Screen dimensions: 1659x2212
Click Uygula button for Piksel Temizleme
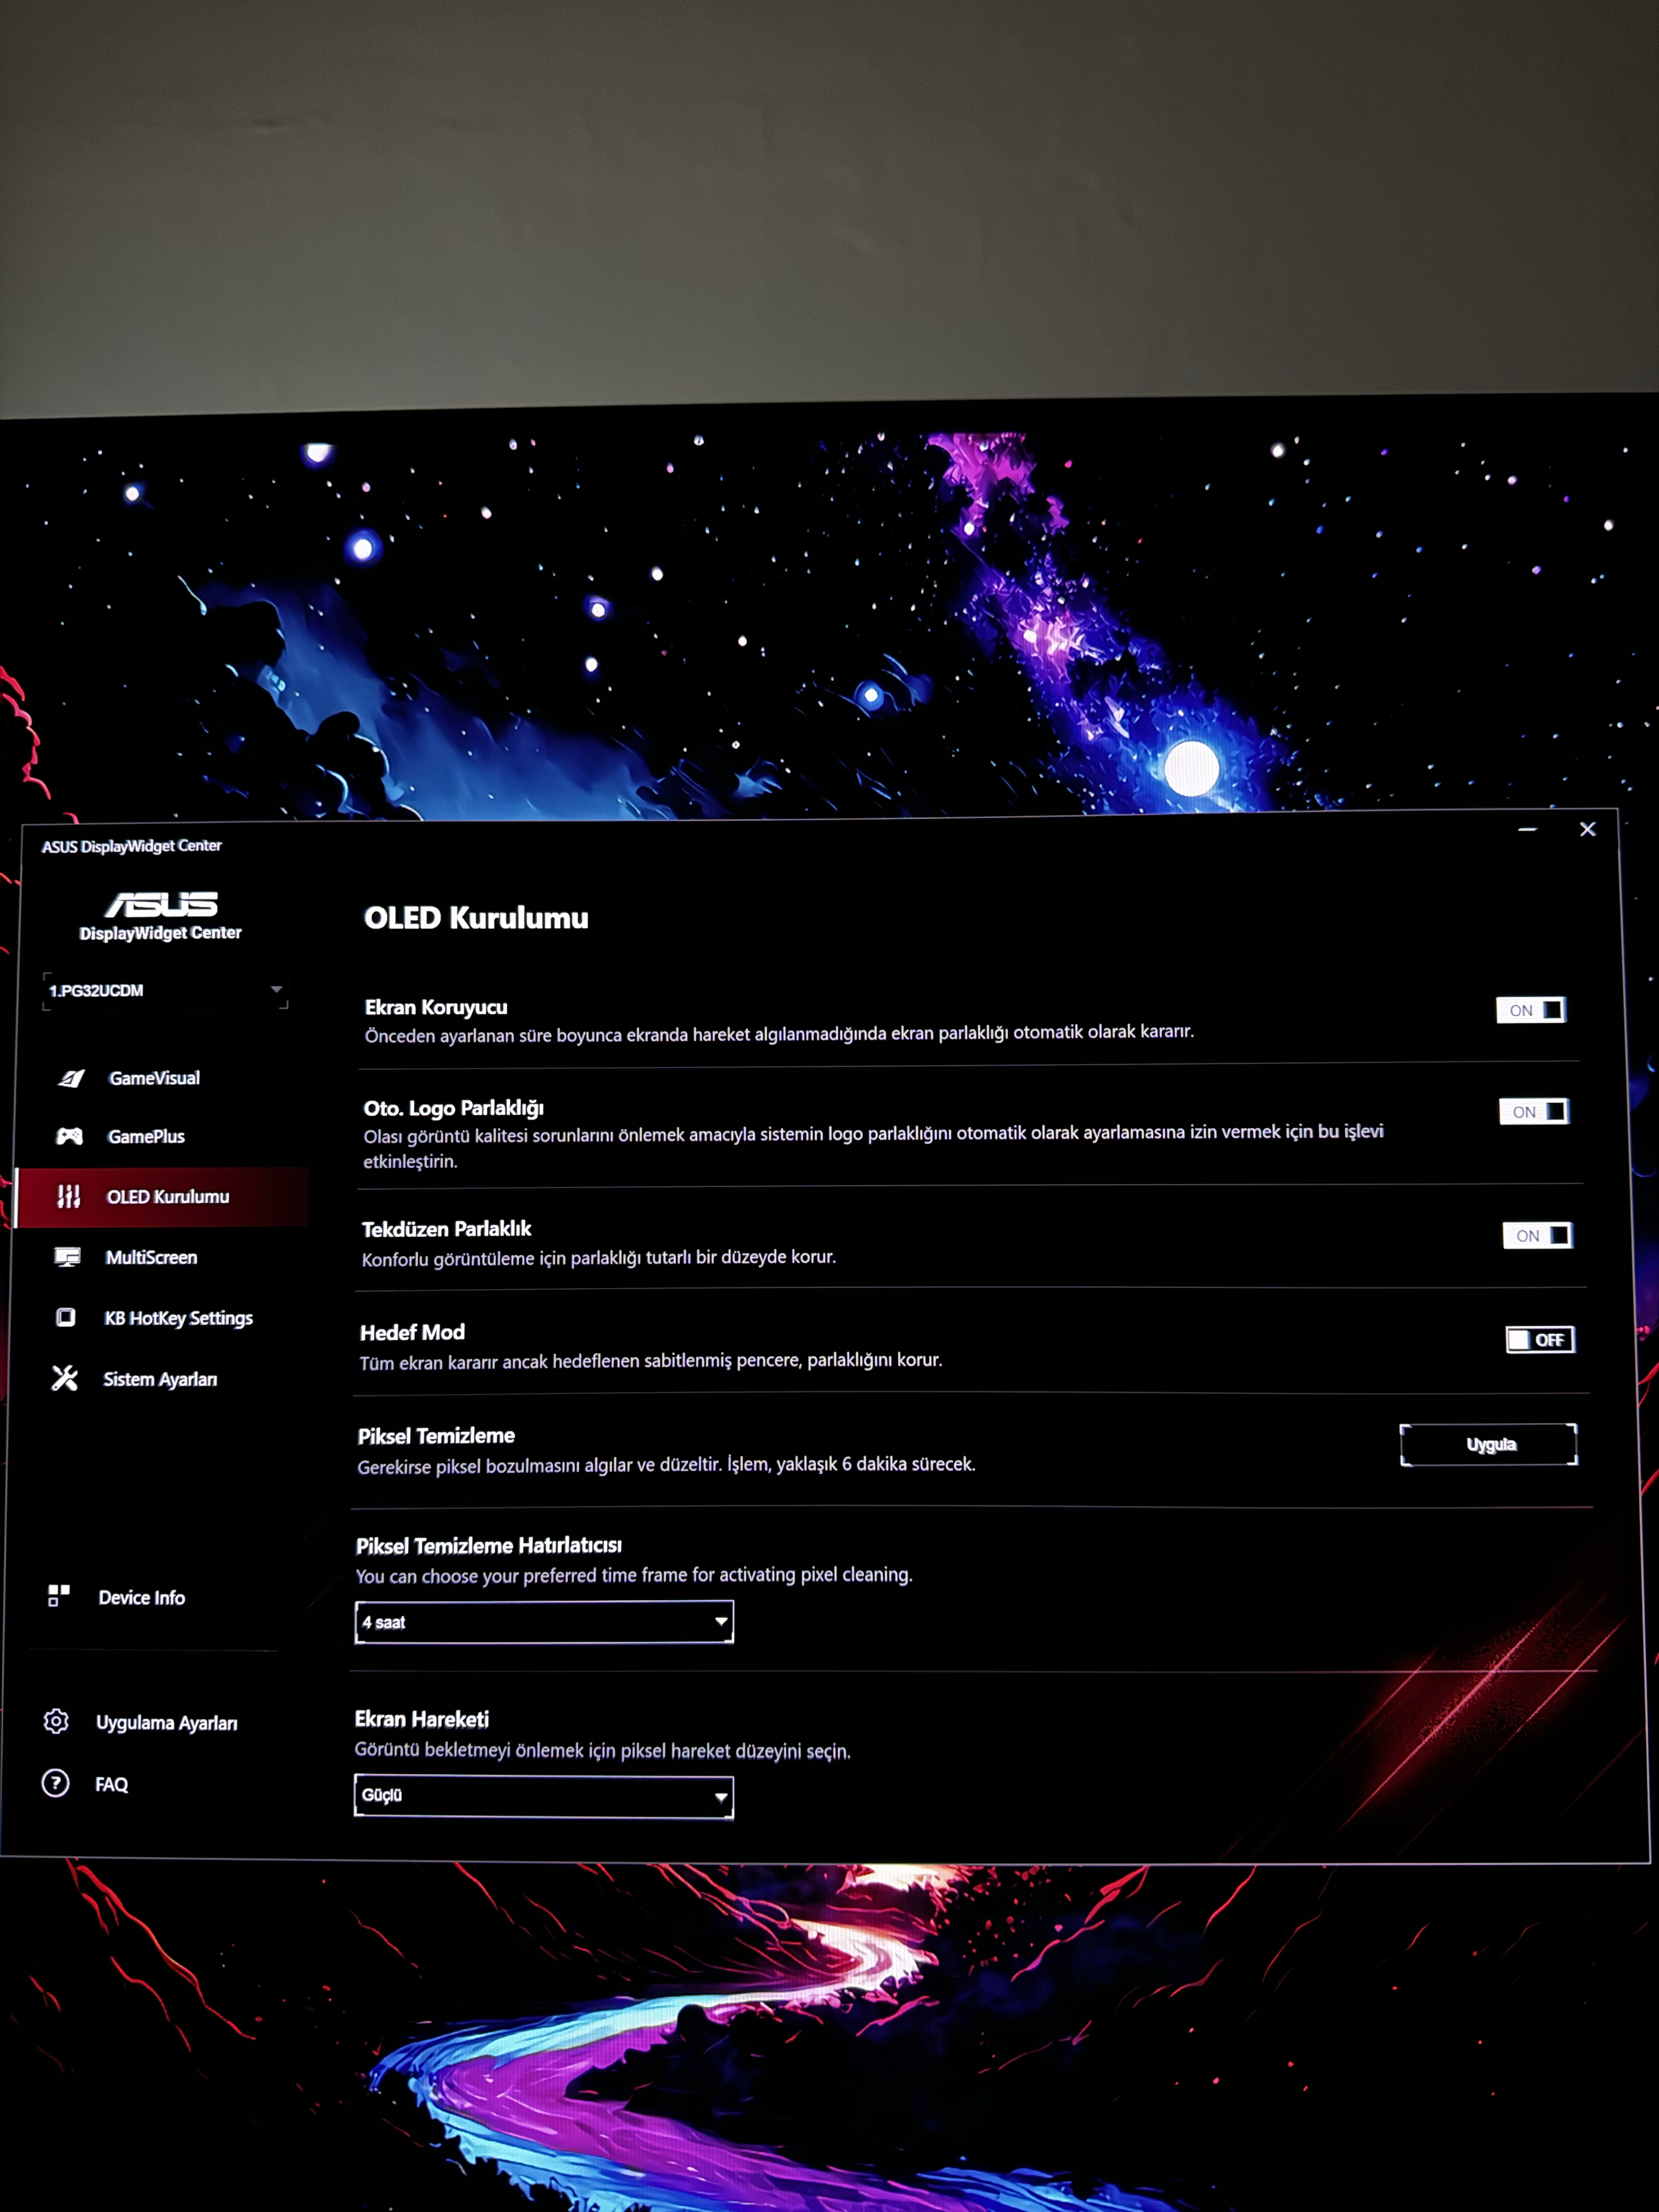tap(1489, 1444)
